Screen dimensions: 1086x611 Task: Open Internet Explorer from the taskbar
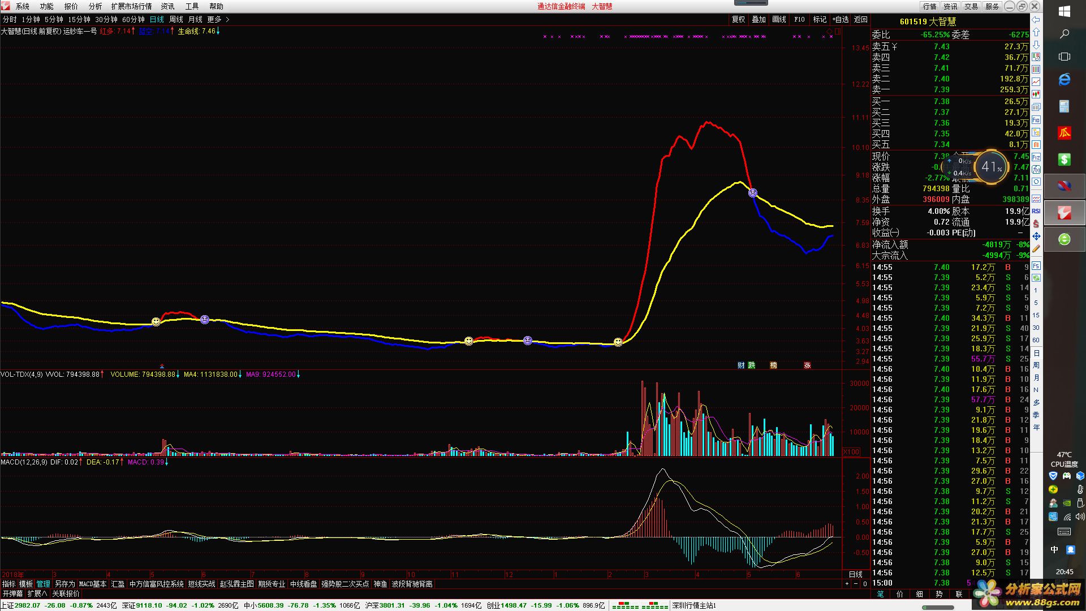pos(1064,80)
